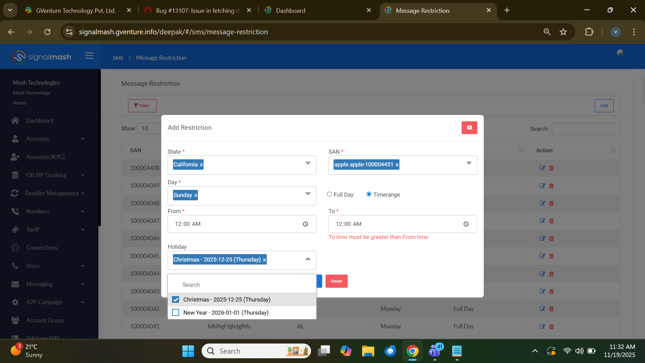
Task: Expand the SAN dropdown arrow
Action: tap(469, 163)
